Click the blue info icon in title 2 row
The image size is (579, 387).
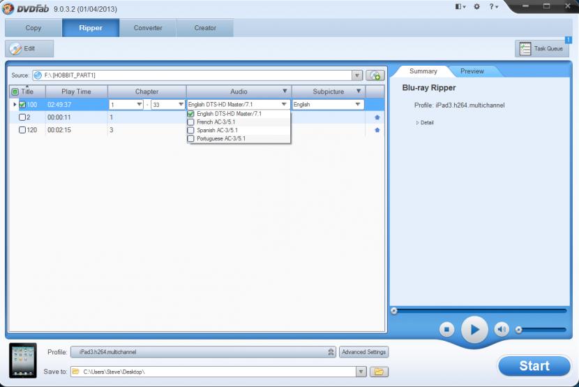pyautogui.click(x=377, y=117)
